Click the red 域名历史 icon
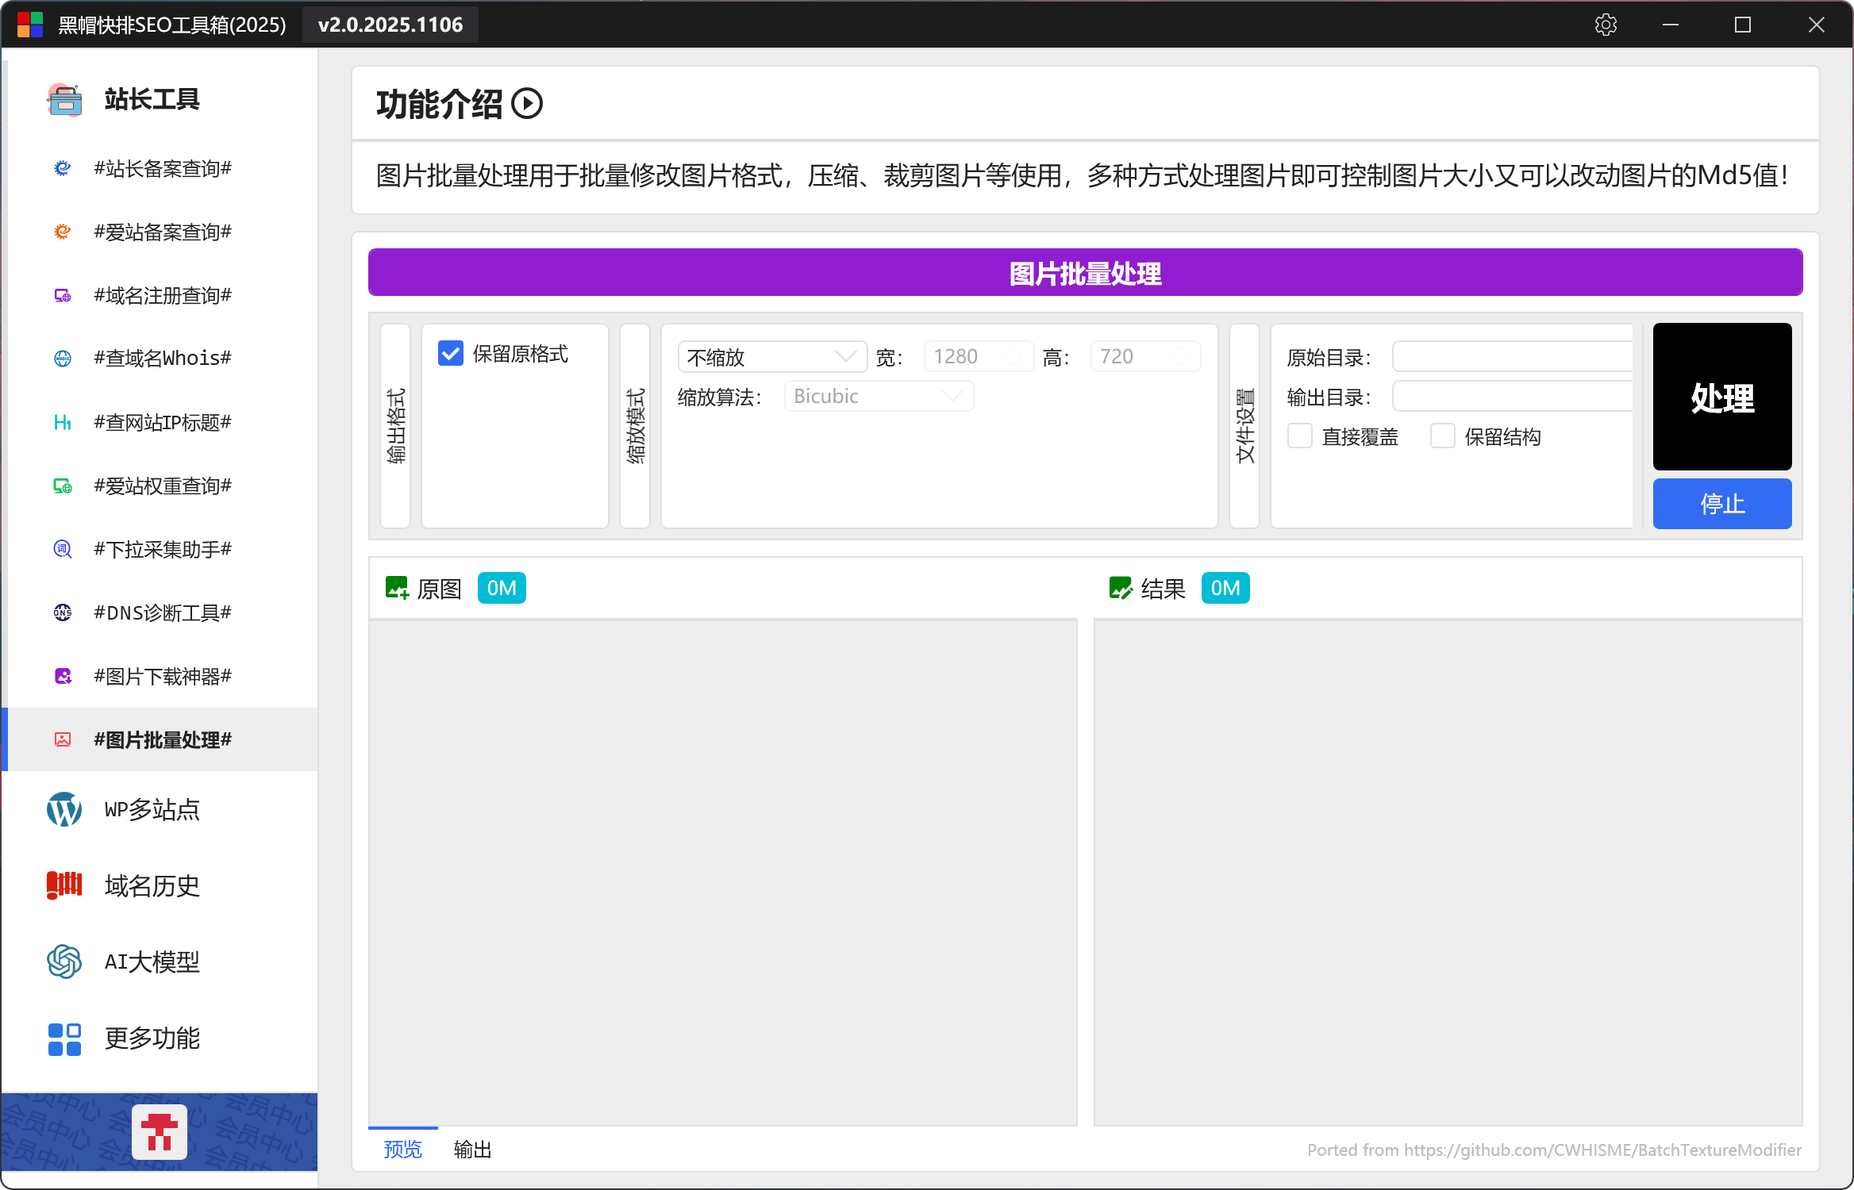Viewport: 1854px width, 1190px height. point(64,885)
